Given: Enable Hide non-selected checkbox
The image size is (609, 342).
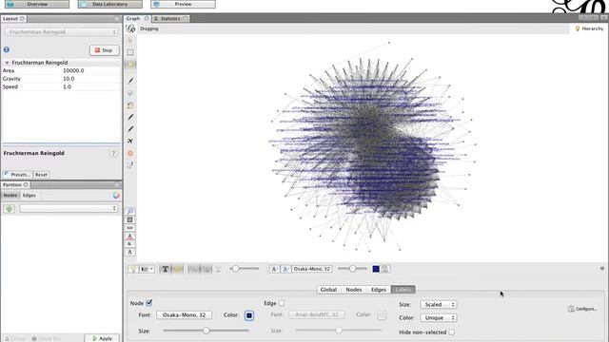Looking at the screenshot, I should pyautogui.click(x=452, y=332).
